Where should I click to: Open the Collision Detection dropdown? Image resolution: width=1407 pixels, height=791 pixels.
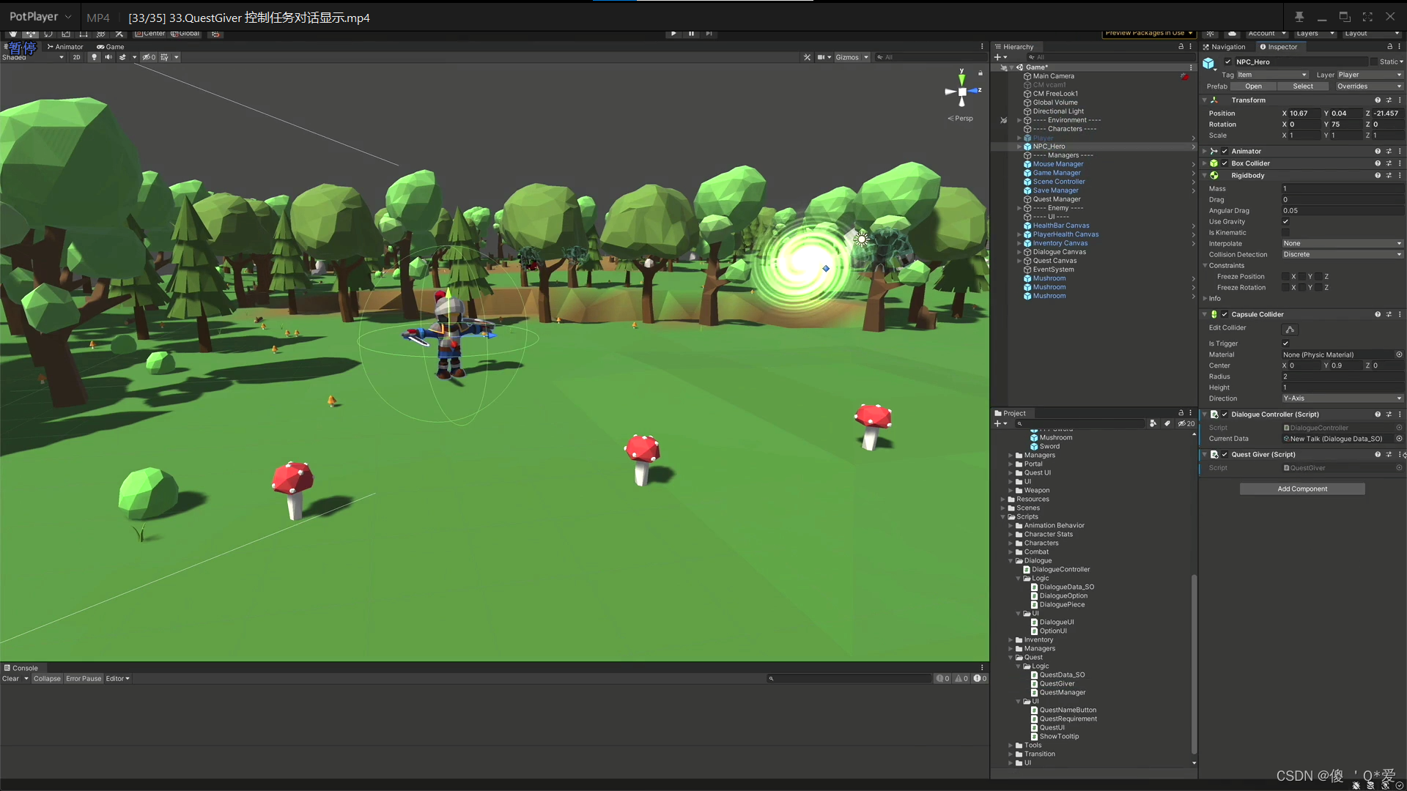point(1342,255)
